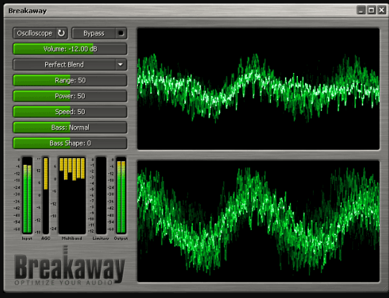Image resolution: width=389 pixels, height=298 pixels.
Task: Click the lower oscilloscope waveform display
Action: pyautogui.click(x=258, y=221)
